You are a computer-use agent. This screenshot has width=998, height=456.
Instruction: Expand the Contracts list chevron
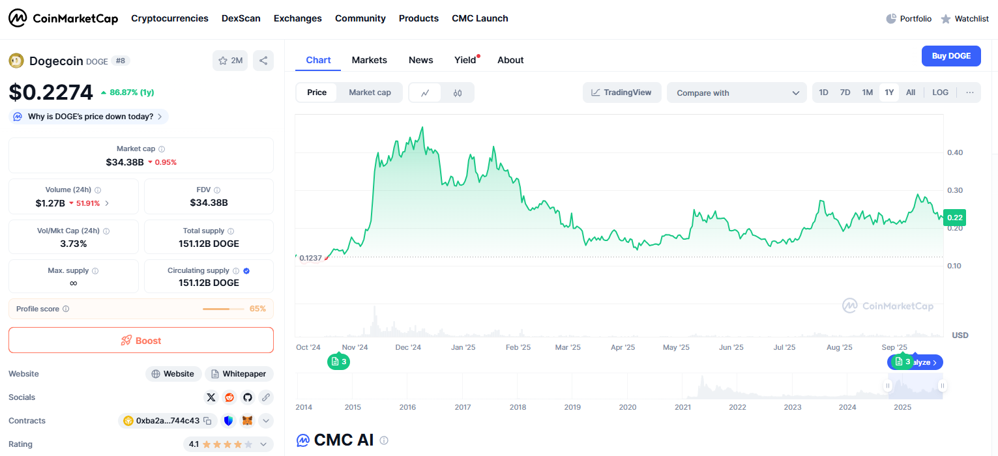point(266,421)
